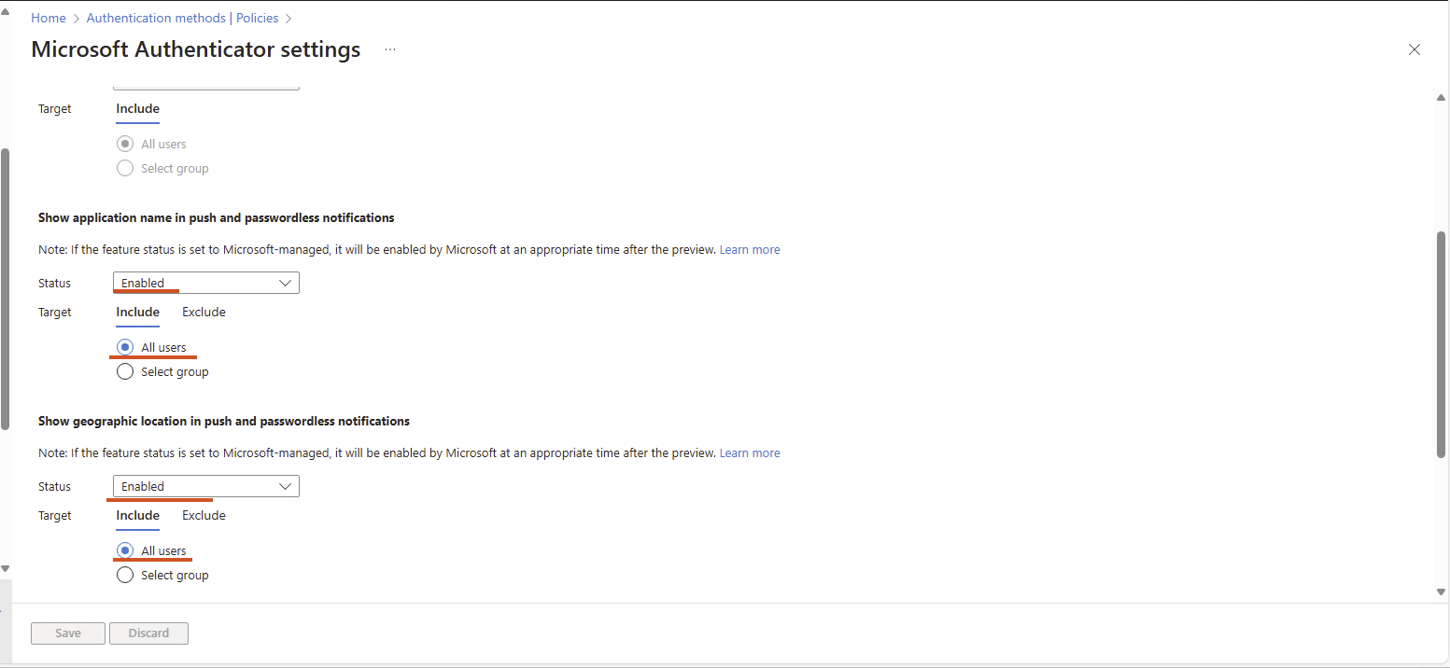Select the disabled All users radio at top
Image resolution: width=1450 pixels, height=668 pixels.
point(125,144)
